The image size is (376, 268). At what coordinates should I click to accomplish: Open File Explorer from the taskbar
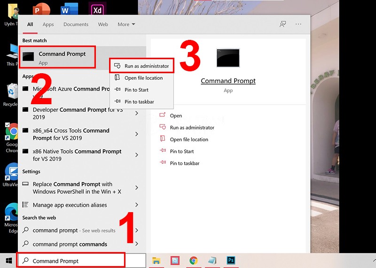point(156,260)
